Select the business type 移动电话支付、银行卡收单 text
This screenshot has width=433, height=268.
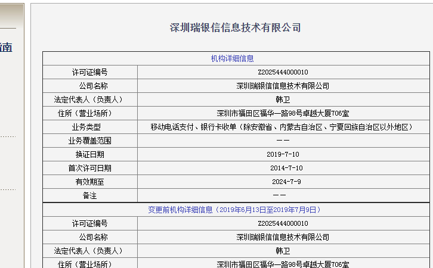pos(194,127)
